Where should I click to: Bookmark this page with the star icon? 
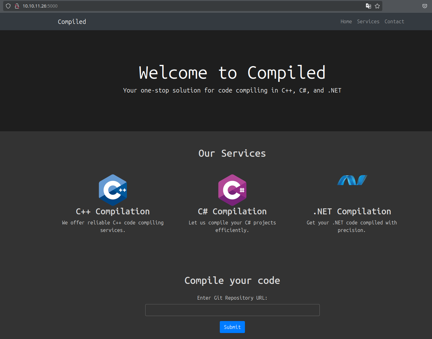(377, 6)
